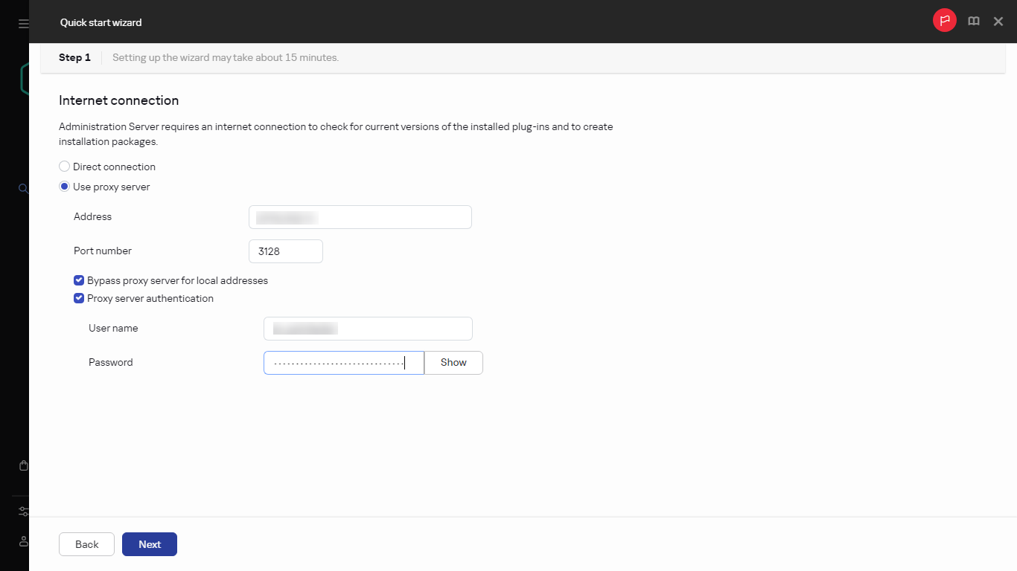This screenshot has width=1017, height=571.
Task: Select the Direct connection option
Action: [x=64, y=166]
